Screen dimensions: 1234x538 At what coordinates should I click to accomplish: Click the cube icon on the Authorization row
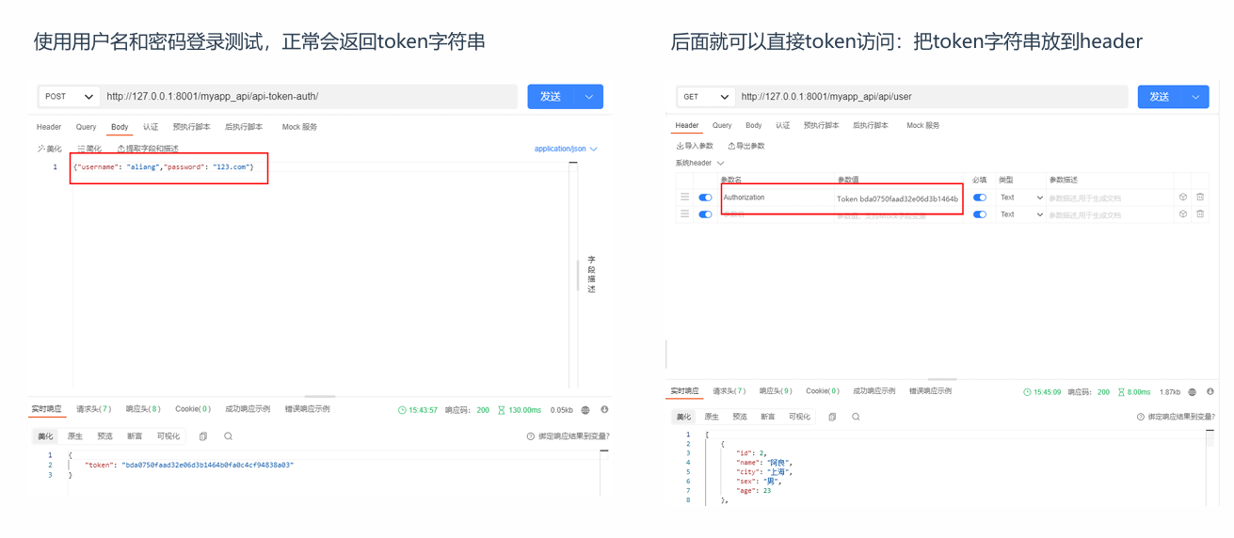(1182, 198)
